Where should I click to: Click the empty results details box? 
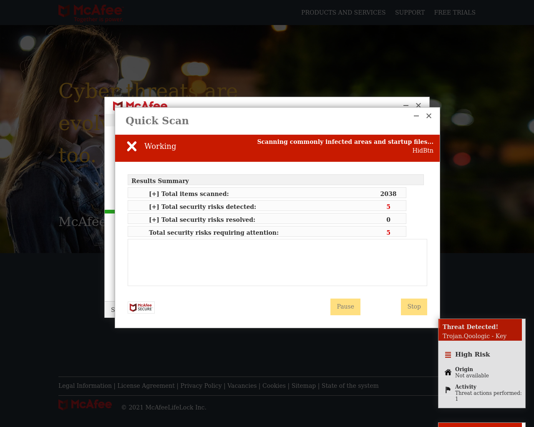point(277,262)
